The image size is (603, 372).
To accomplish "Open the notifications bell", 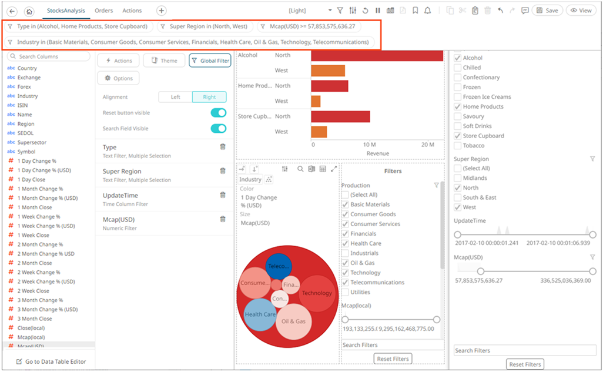I will click(x=427, y=10).
